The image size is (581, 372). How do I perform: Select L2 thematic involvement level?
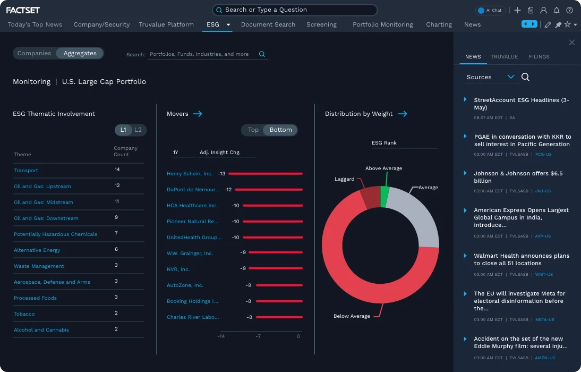pos(137,130)
